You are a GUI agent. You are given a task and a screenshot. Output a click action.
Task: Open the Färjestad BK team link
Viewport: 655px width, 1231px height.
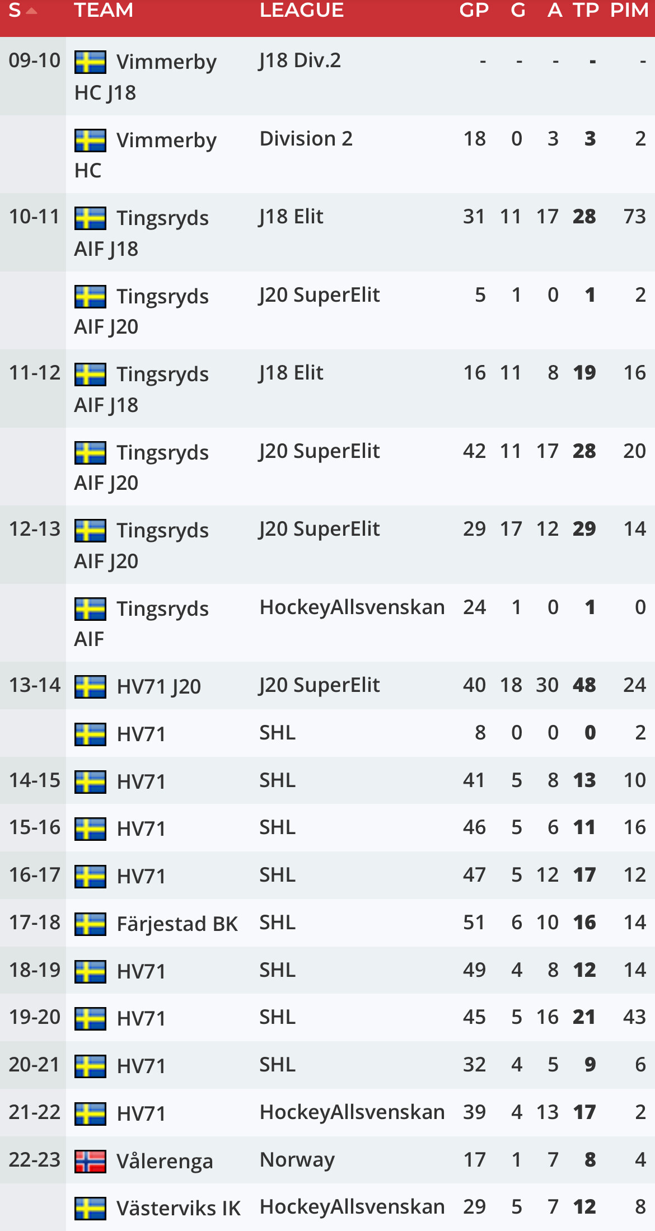[x=177, y=924]
